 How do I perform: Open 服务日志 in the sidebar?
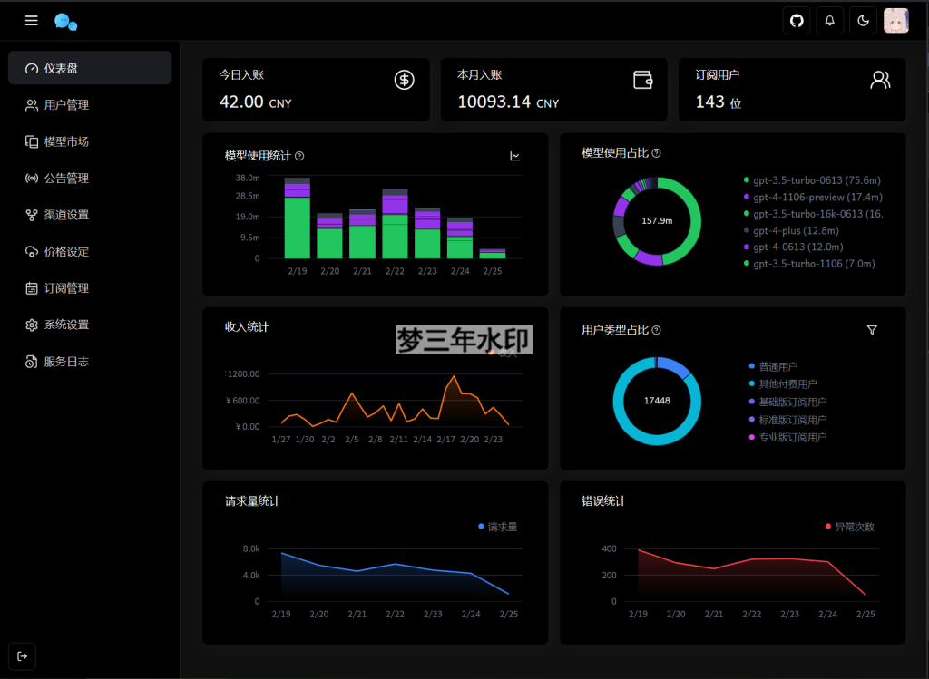pos(90,361)
